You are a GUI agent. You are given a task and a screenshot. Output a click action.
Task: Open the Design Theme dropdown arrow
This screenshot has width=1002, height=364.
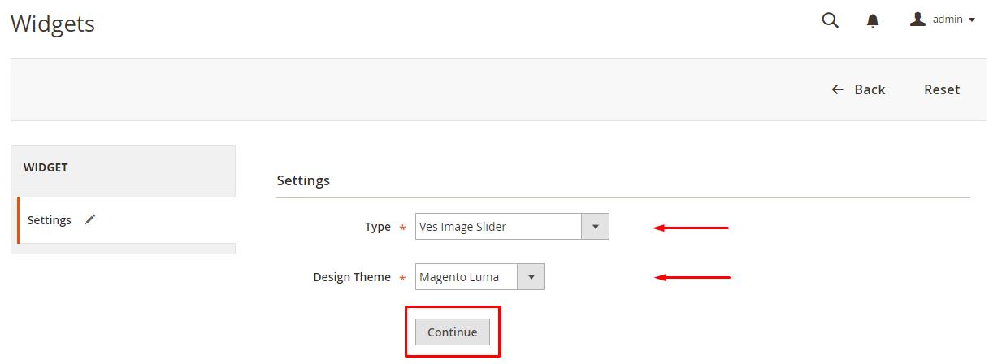click(531, 277)
